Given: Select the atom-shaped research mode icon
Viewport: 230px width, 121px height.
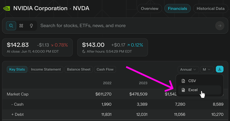Looking at the screenshot, I should 21,26.
